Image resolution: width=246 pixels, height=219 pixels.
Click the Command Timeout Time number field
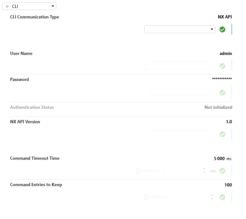click(185, 171)
